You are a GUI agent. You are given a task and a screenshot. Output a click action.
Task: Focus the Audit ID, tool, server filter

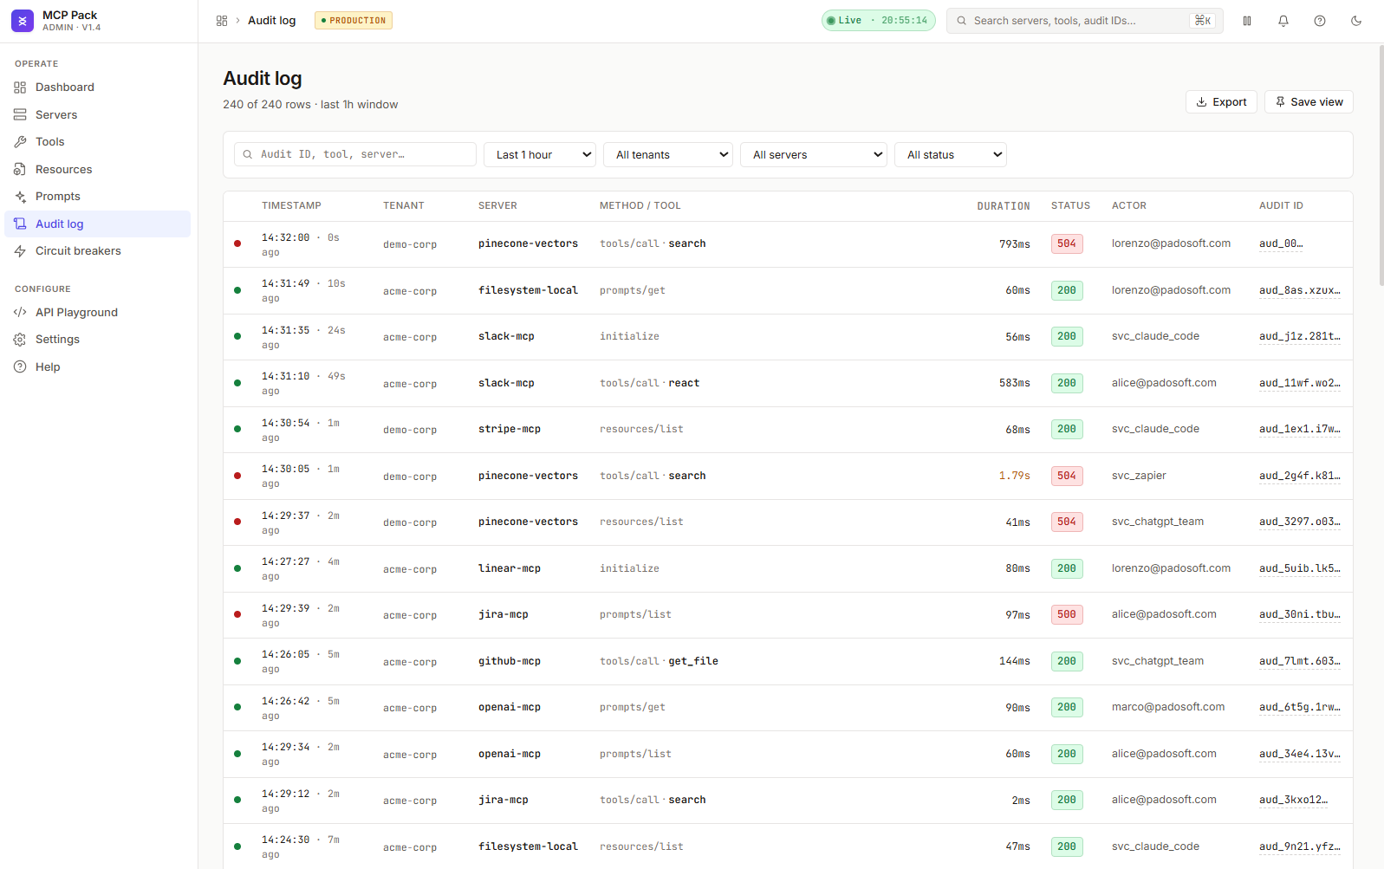pos(355,154)
